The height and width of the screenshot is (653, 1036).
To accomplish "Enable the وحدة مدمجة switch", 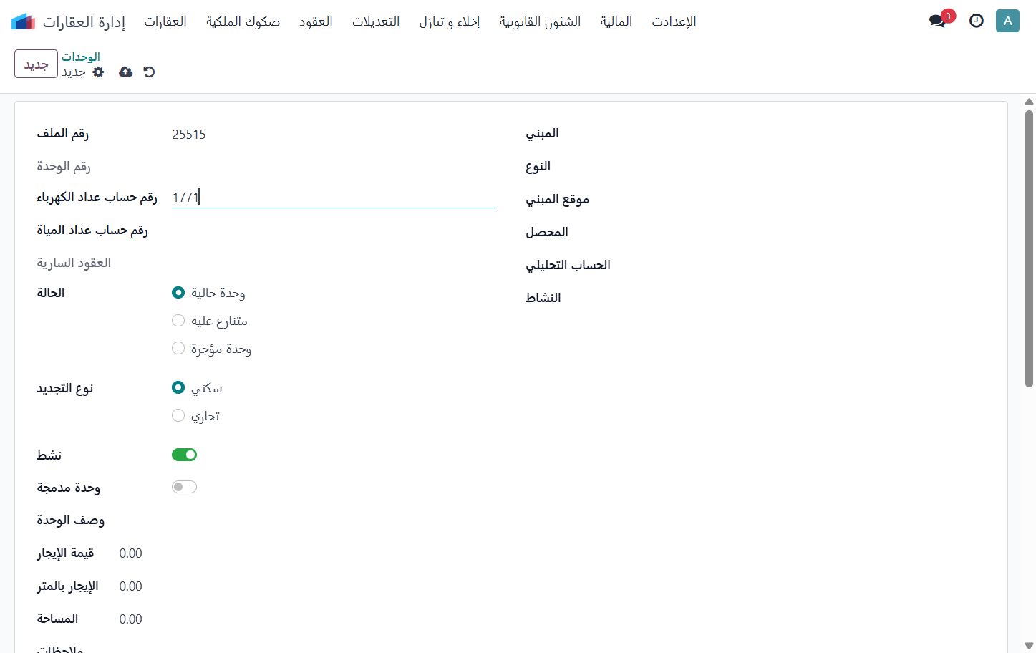I will pos(184,487).
